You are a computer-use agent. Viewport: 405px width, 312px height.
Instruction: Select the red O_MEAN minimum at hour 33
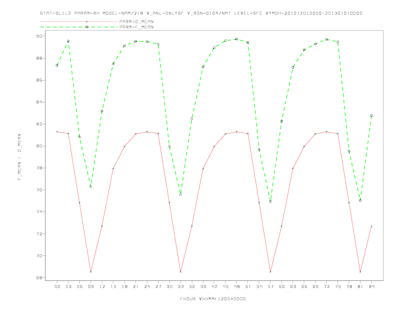(x=181, y=272)
